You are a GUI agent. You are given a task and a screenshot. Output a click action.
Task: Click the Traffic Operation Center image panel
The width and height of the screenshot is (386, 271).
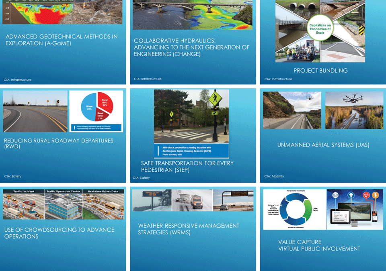pos(64,205)
